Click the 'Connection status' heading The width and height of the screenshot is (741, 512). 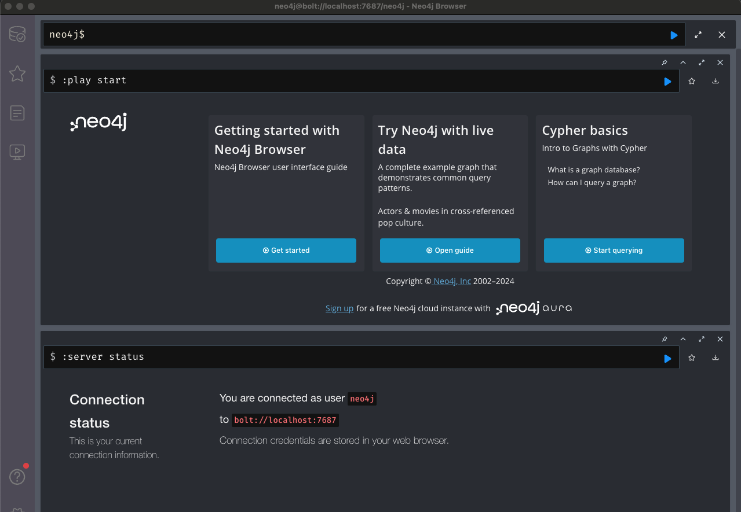(x=107, y=411)
